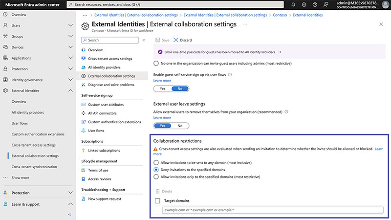This screenshot has width=391, height=220.
Task: Click info icon beside external users leave setting
Action: 286,112
